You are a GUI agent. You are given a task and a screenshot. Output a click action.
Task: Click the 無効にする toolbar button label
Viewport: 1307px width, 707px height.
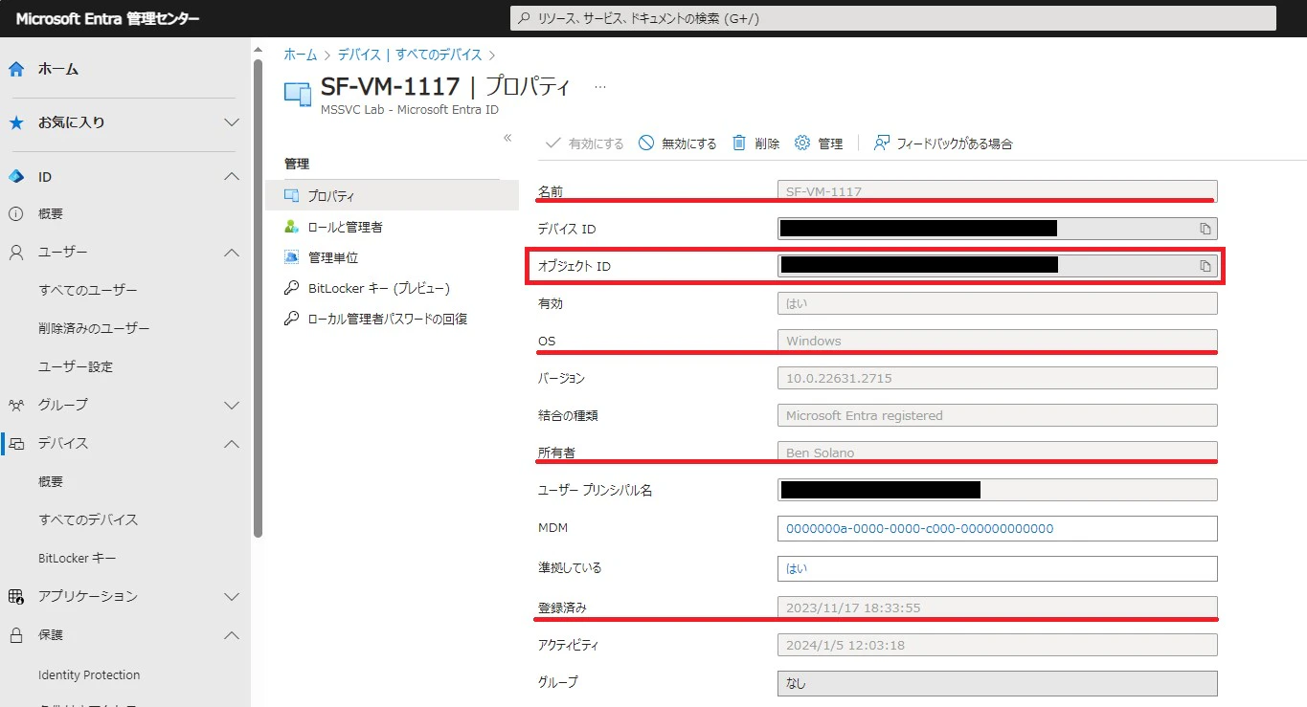(689, 144)
